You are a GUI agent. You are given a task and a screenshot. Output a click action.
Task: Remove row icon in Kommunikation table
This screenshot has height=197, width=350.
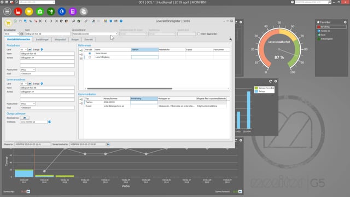tap(81, 103)
